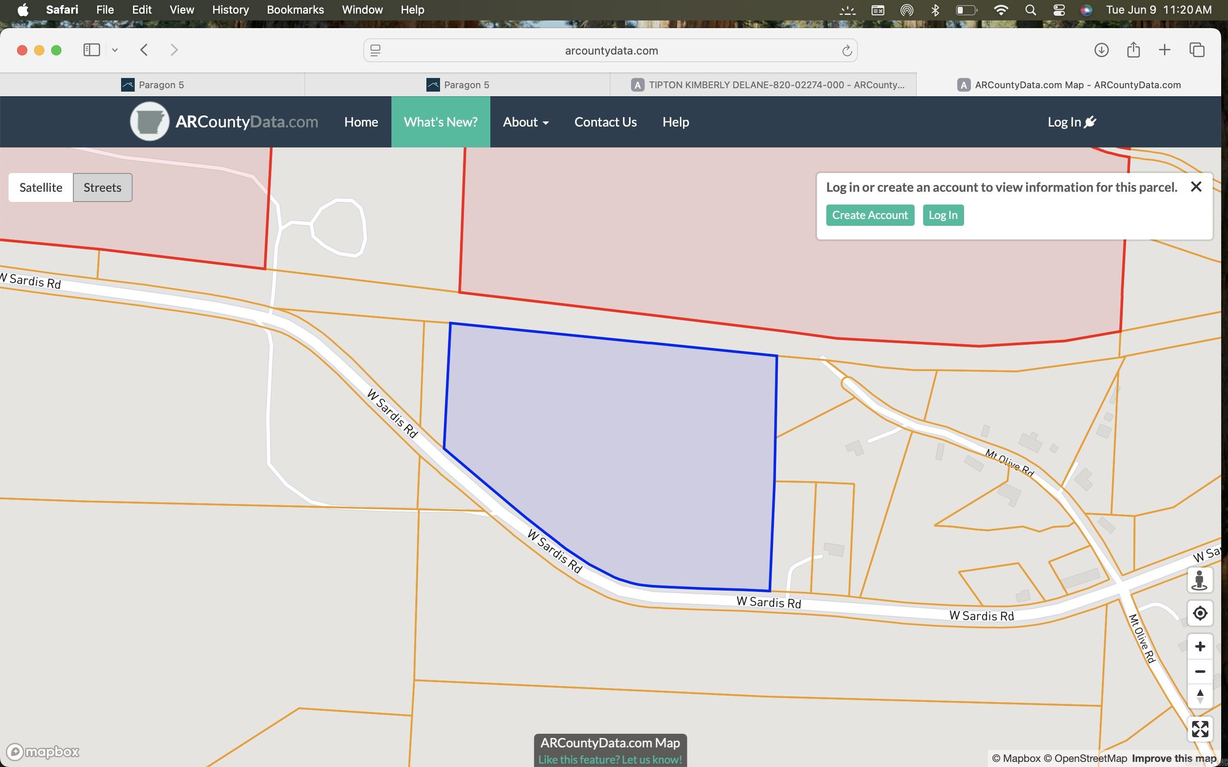Switch to the second Paragon 5 tab

[457, 85]
